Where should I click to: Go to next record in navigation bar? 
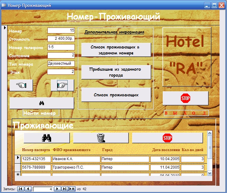(x=57, y=189)
